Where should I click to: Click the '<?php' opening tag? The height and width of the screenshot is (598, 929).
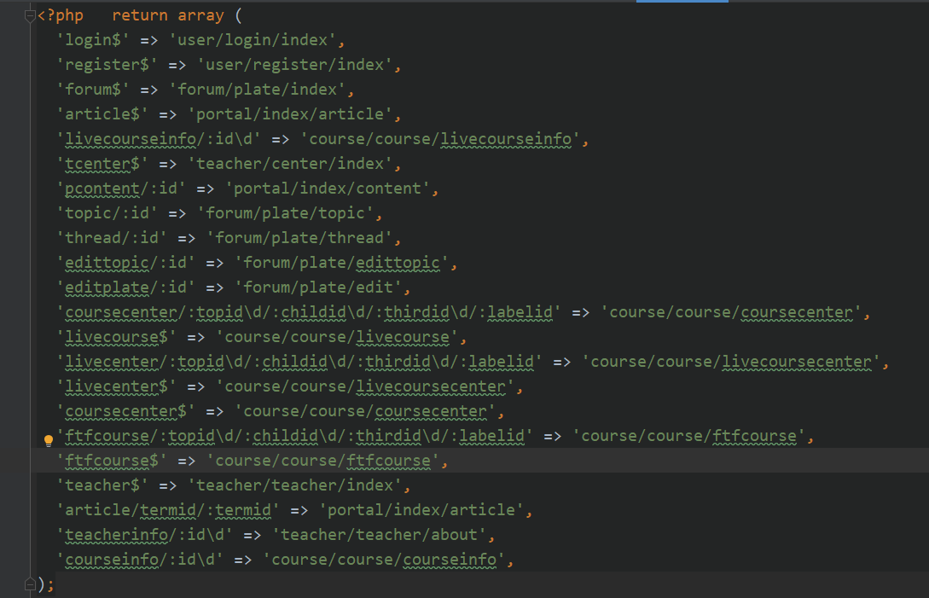point(61,15)
